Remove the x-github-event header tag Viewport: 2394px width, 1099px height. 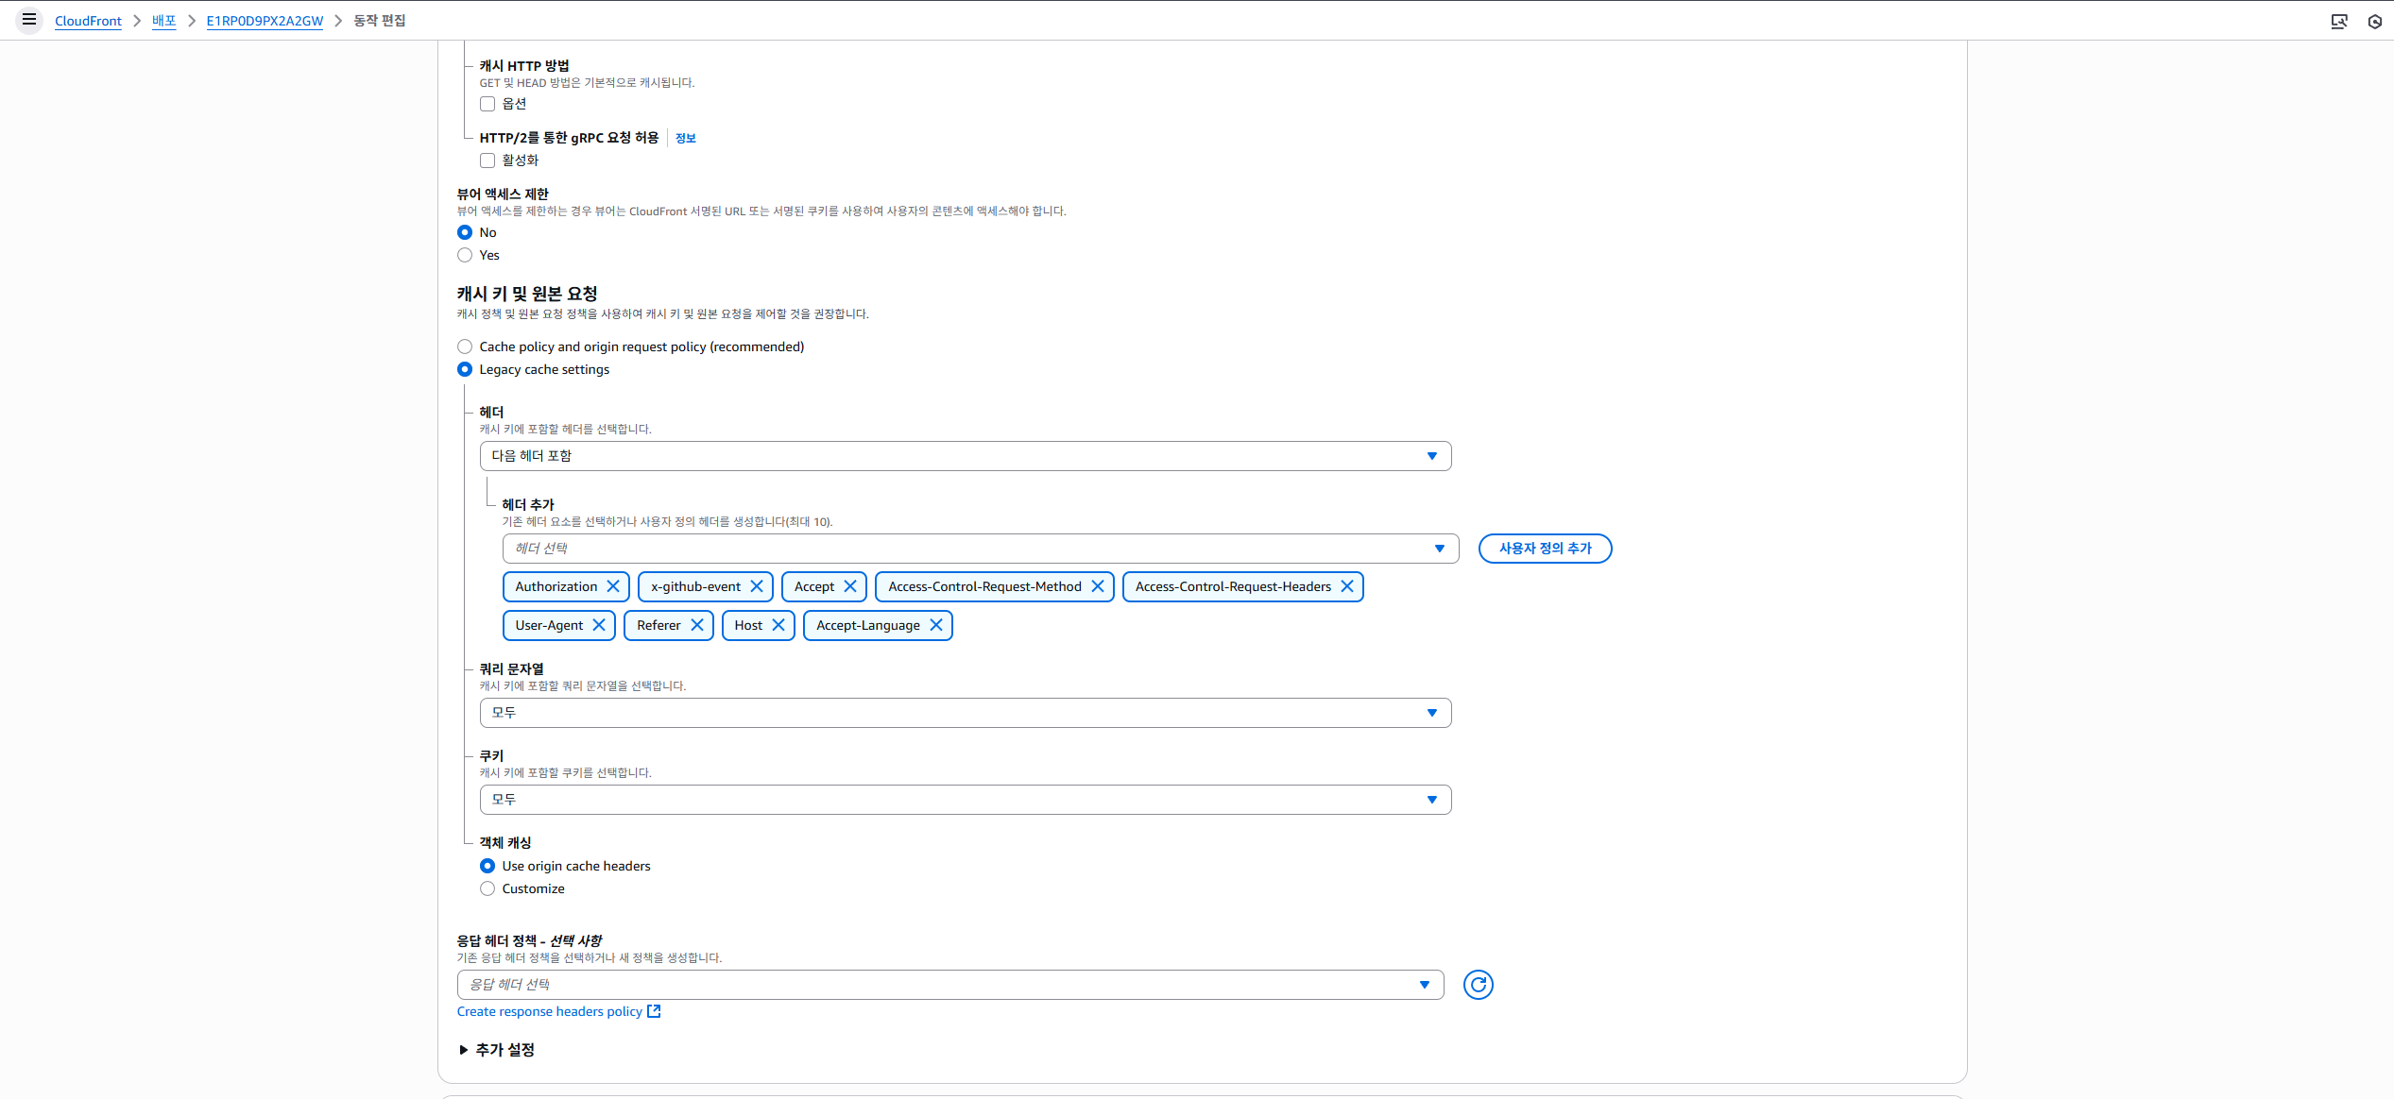coord(757,586)
